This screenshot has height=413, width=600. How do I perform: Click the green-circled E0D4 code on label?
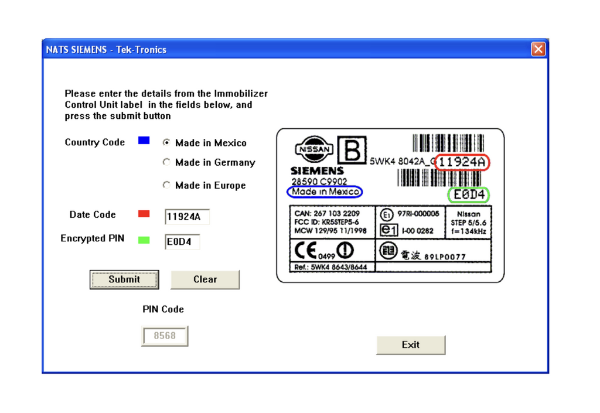point(469,194)
